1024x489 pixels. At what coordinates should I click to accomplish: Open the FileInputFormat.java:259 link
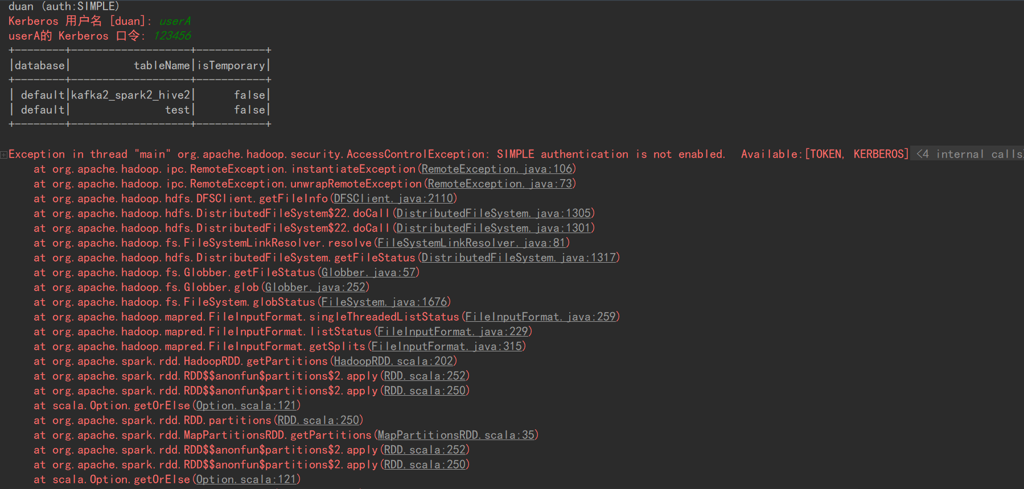coord(541,317)
